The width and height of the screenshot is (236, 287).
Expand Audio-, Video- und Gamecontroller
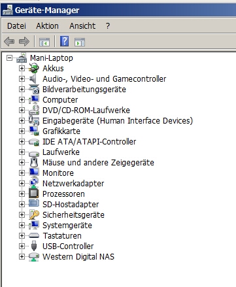click(x=22, y=79)
